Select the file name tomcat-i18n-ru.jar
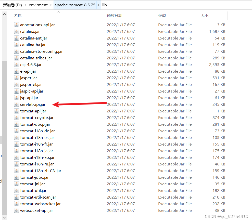252x221 pixels. pos(37,164)
